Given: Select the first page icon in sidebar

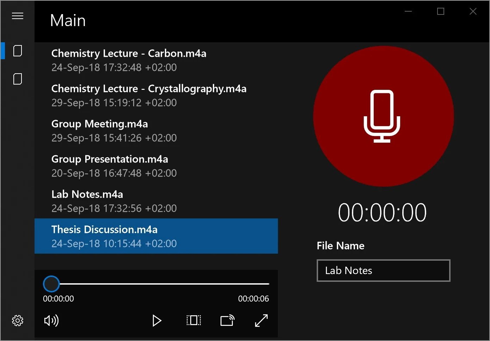Looking at the screenshot, I should tap(18, 51).
